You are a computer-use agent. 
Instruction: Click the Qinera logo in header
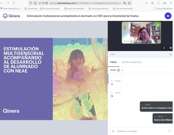pos(11,16)
